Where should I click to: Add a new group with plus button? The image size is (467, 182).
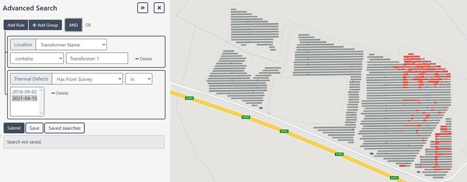(45, 25)
